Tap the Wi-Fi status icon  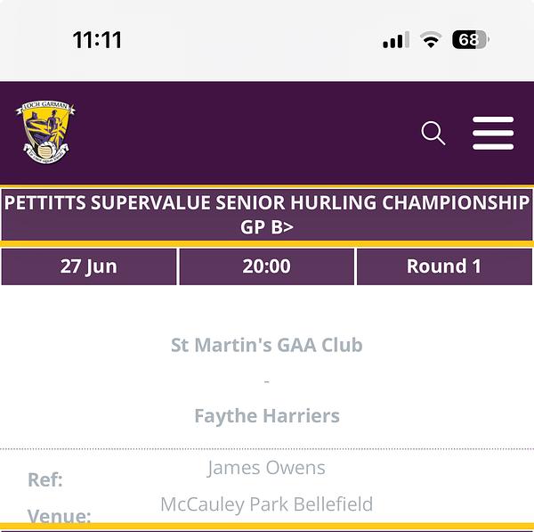pos(431,39)
